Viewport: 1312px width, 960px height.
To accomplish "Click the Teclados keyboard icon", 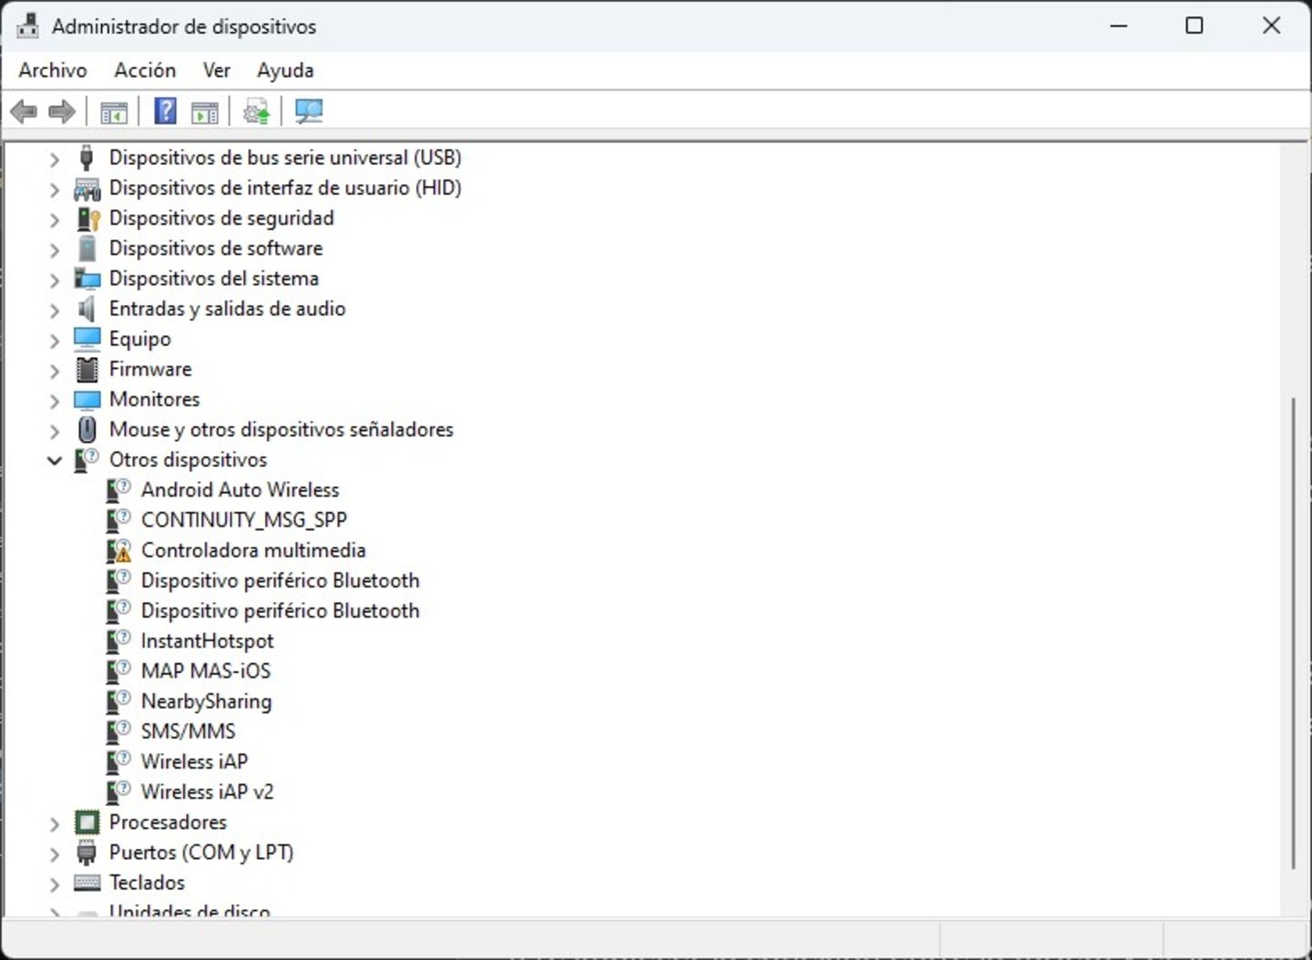I will click(87, 883).
